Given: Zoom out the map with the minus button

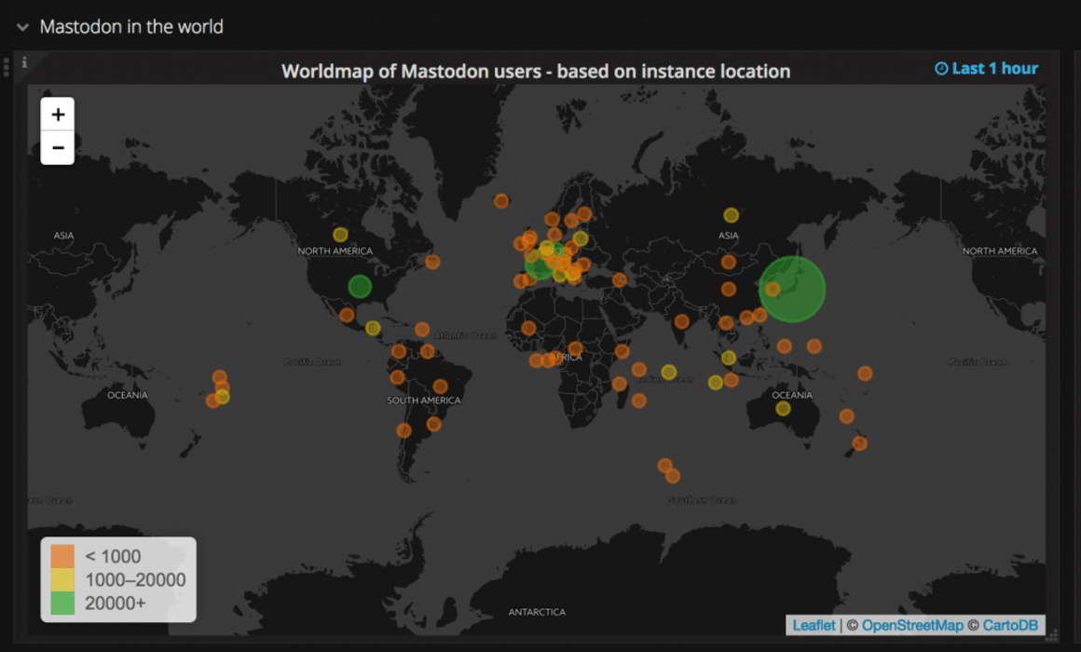Looking at the screenshot, I should (x=58, y=147).
